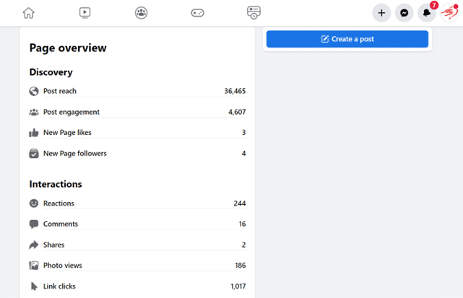Screen dimensions: 463x298
Task: Open the account profile picture menu
Action: pyautogui.click(x=450, y=13)
